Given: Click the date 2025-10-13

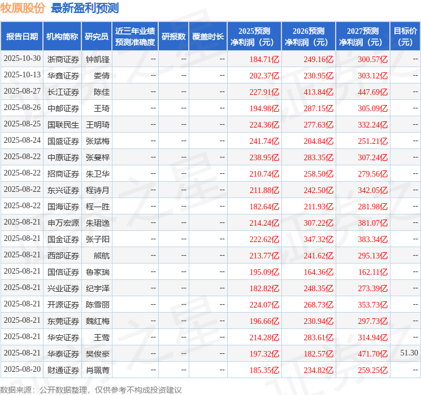Looking at the screenshot, I should click(22, 75).
